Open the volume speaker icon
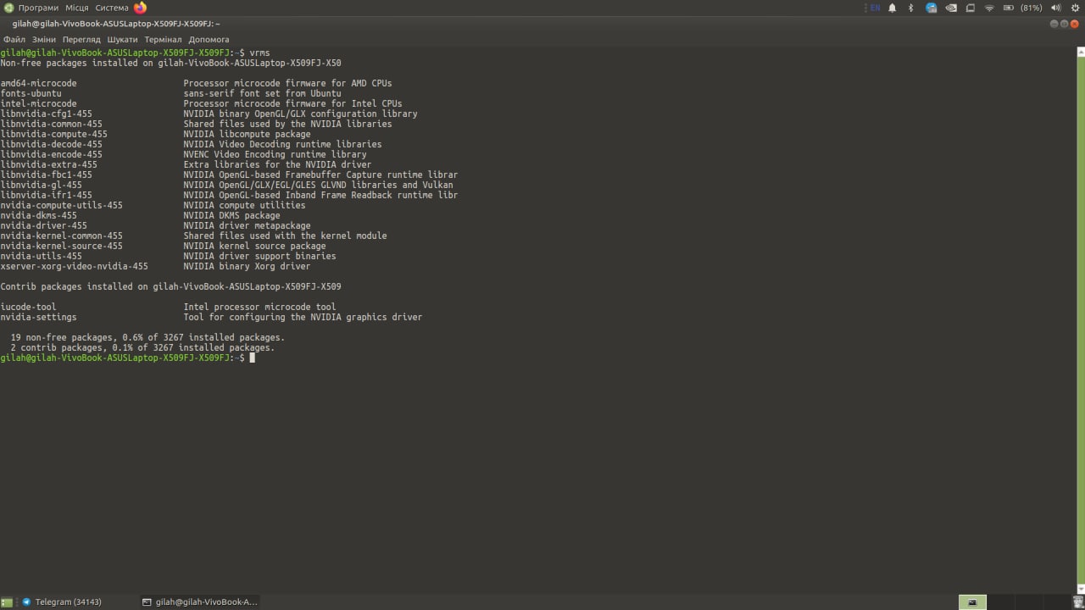1085x610 pixels. [x=1055, y=8]
